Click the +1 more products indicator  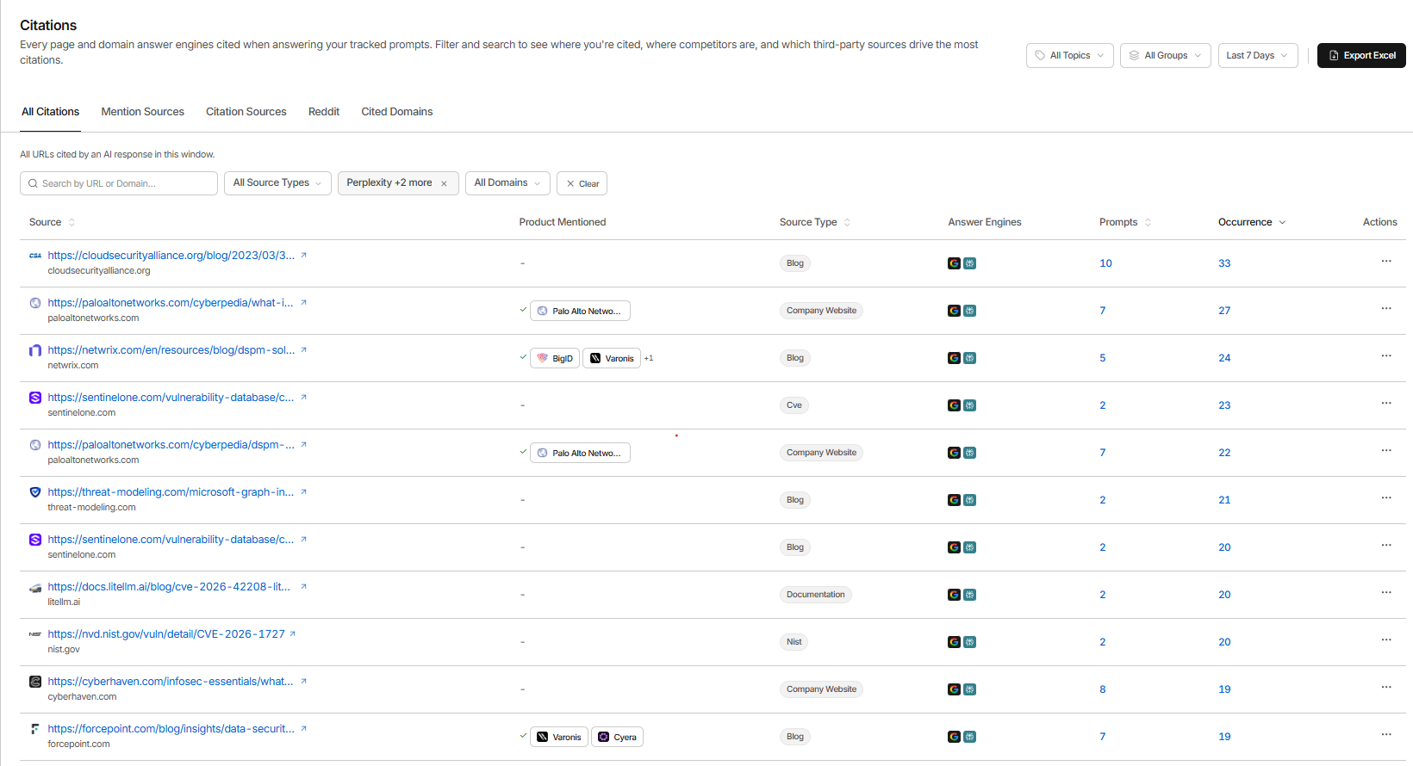649,358
